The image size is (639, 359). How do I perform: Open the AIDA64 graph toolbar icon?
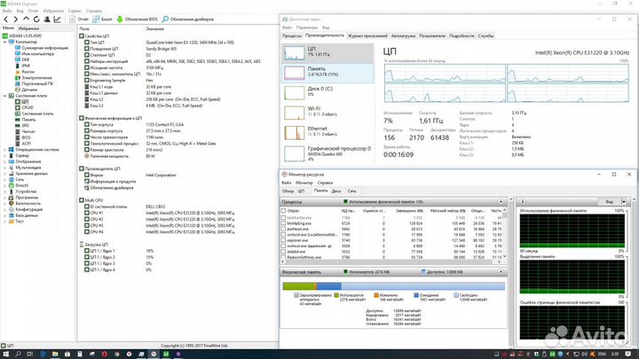(57, 20)
